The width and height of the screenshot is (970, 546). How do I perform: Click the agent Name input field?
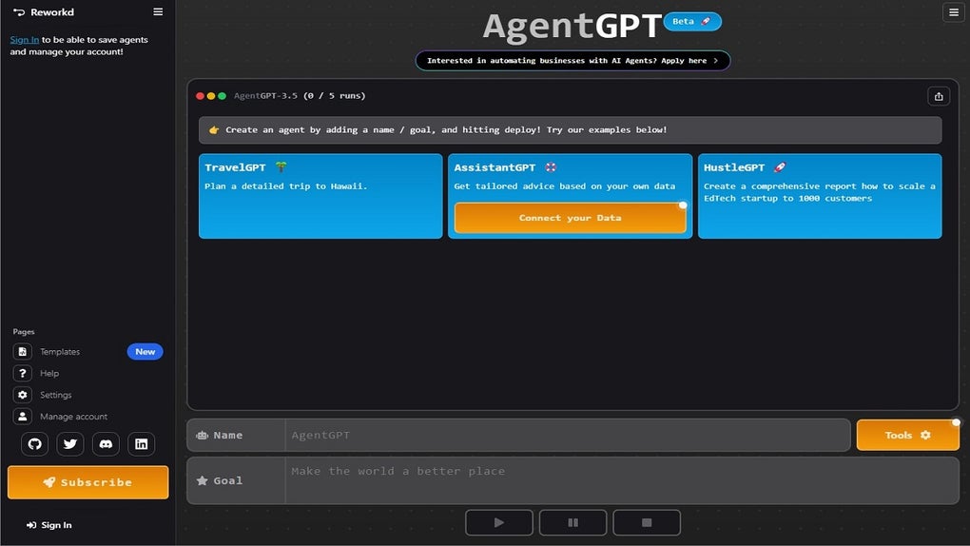pos(568,436)
